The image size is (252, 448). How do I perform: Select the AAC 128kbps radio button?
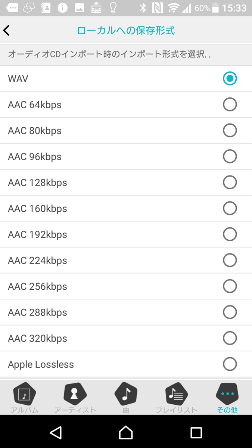pyautogui.click(x=230, y=183)
